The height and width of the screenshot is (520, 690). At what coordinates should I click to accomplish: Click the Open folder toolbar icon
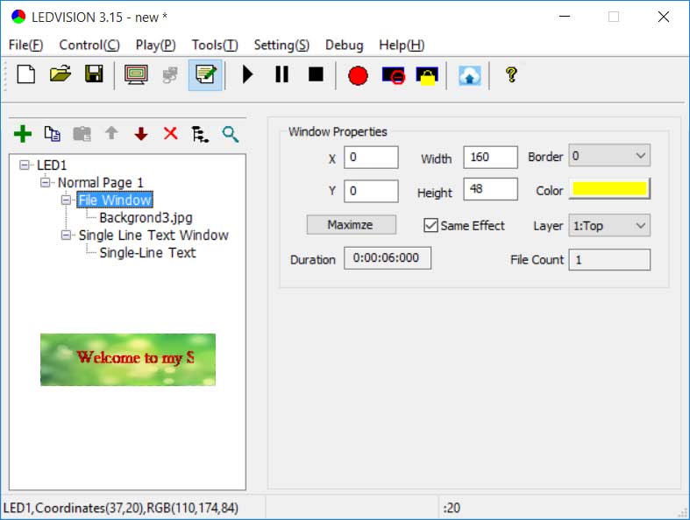tap(60, 75)
